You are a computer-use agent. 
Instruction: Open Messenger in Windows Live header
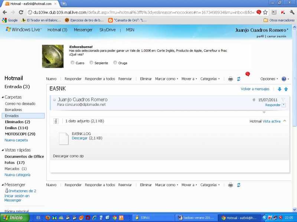(83, 30)
